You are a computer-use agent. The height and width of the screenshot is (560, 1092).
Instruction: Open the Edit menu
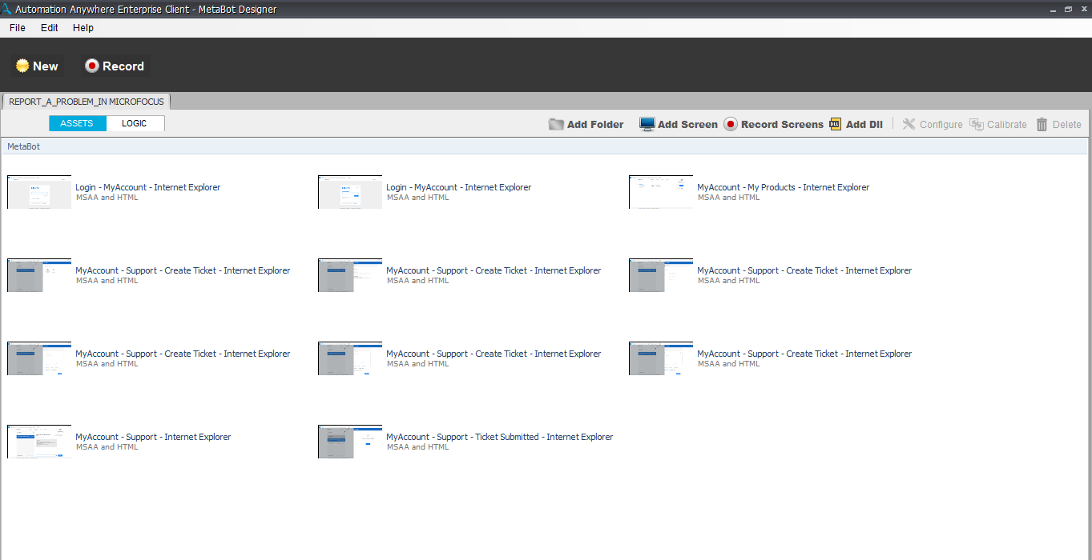(50, 27)
